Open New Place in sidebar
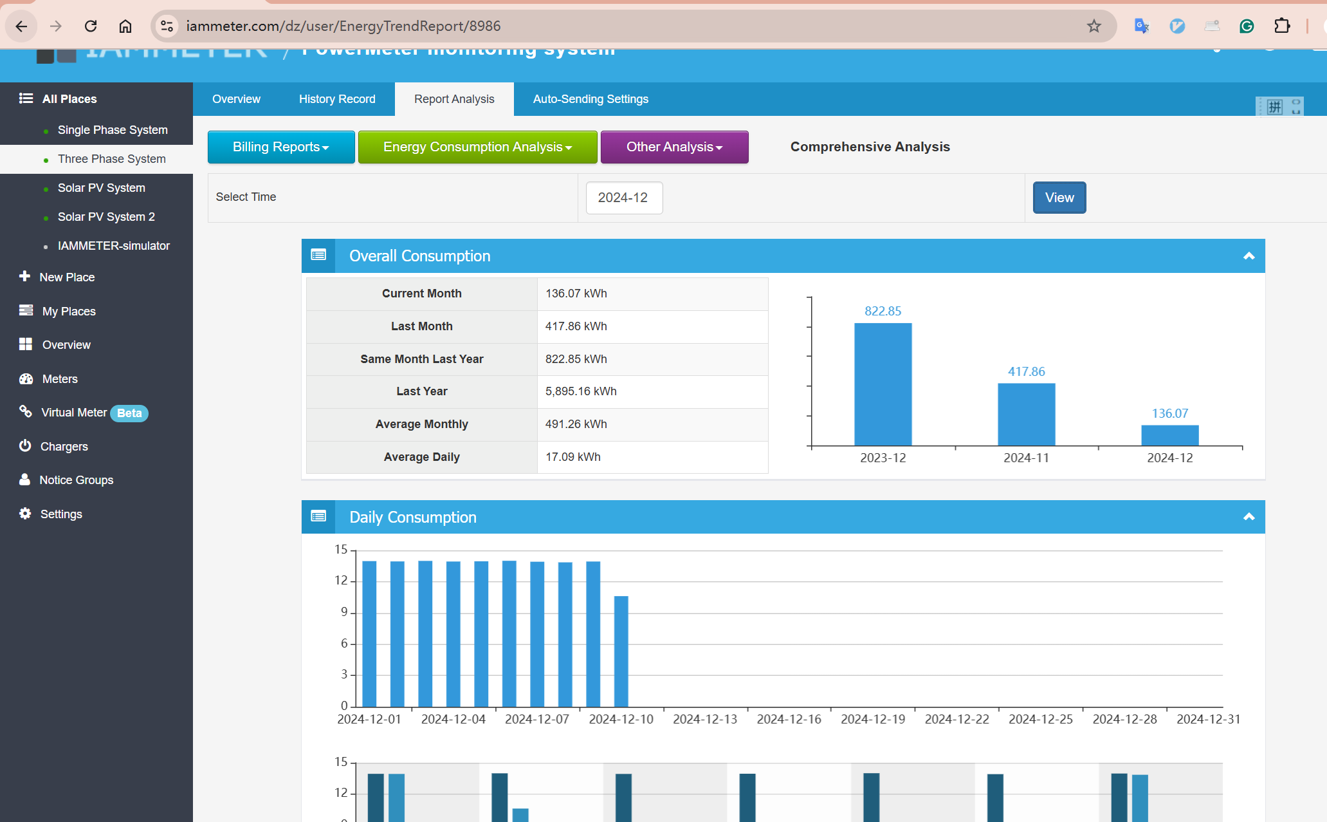The width and height of the screenshot is (1327, 822). [67, 277]
